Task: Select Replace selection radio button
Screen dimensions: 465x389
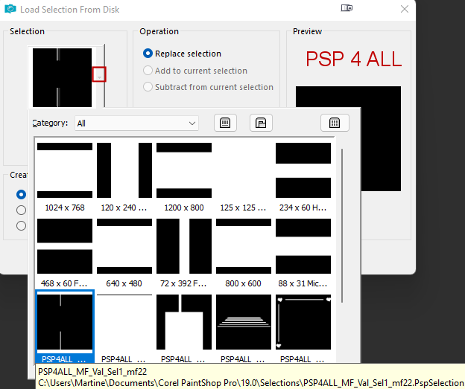Action: (148, 54)
